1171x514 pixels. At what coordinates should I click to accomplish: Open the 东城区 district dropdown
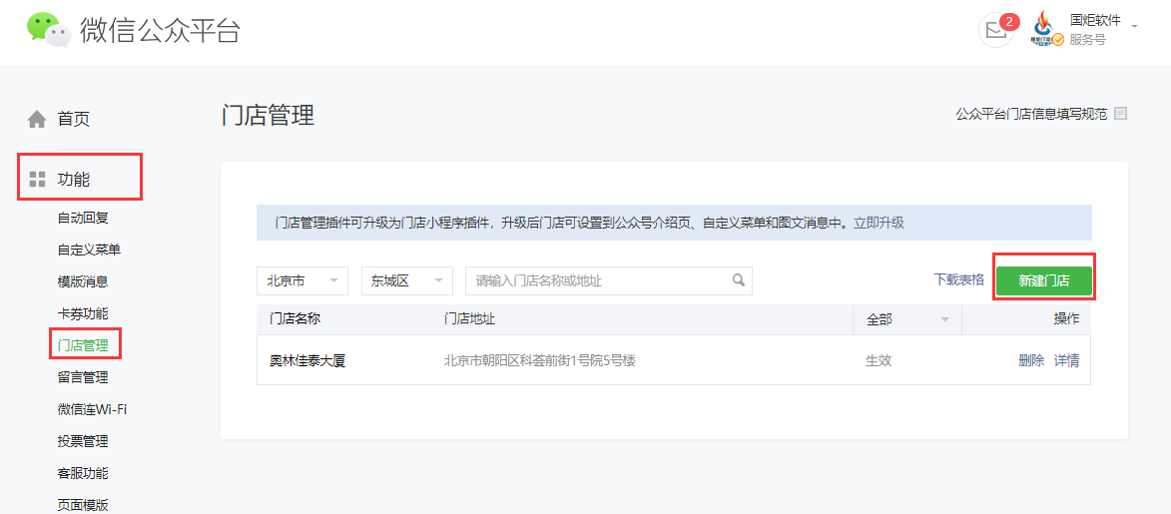[x=407, y=280]
